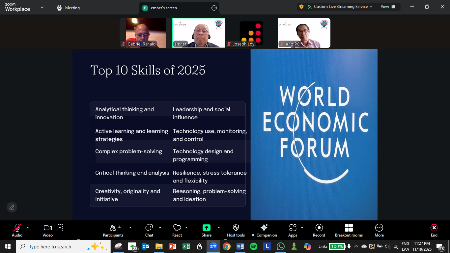This screenshot has width=450, height=253.
Task: Open the Participants panel
Action: point(113,230)
